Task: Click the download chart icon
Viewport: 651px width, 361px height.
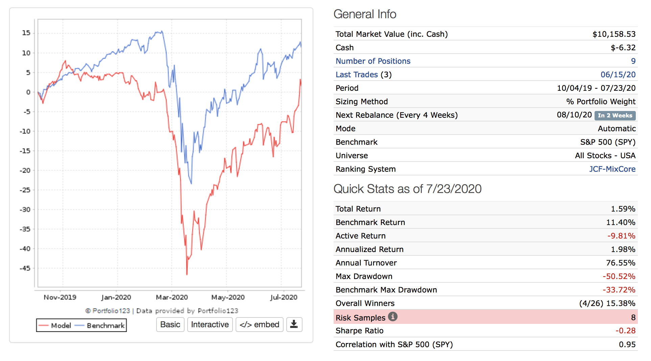Action: point(294,325)
